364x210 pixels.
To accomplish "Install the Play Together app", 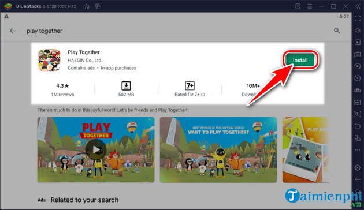I will point(300,60).
